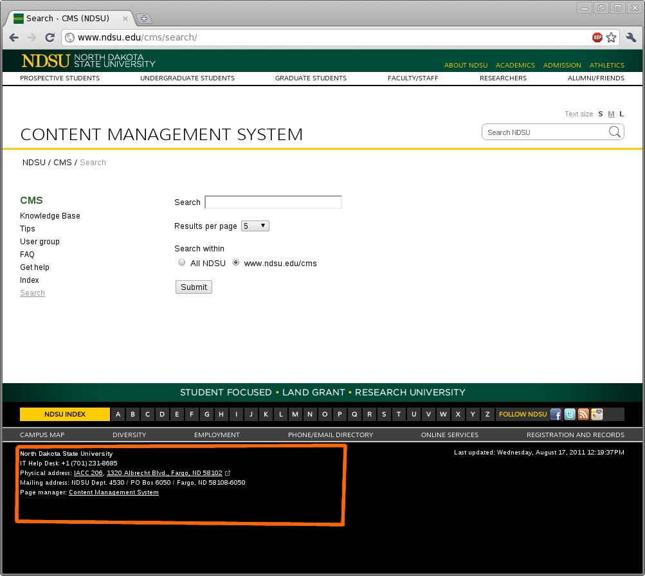The image size is (645, 576).
Task: Click the Content Management System page manager link
Action: pyautogui.click(x=113, y=492)
